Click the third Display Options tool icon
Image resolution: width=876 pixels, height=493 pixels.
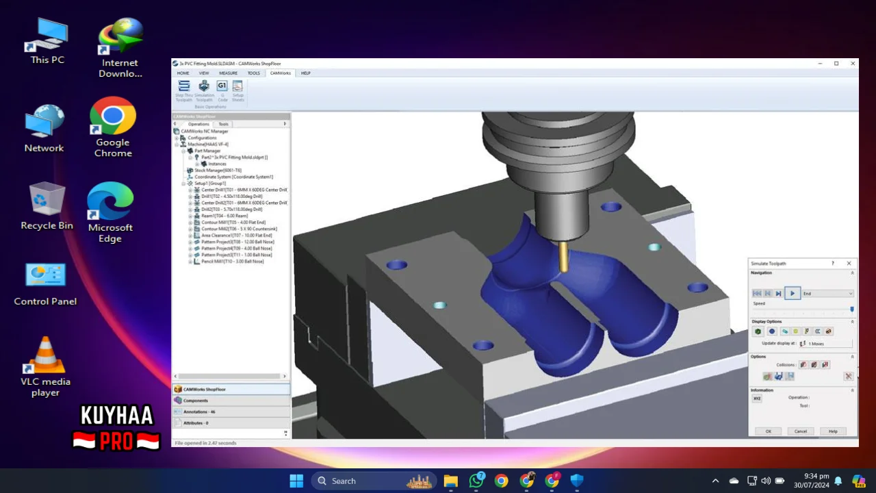(x=785, y=331)
